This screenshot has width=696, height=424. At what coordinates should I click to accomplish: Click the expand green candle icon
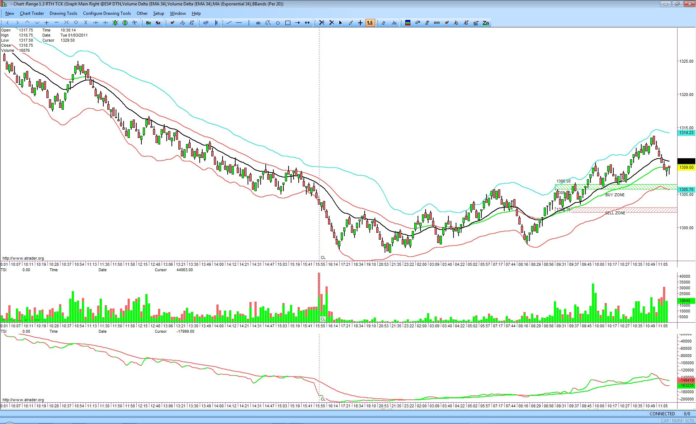click(125, 23)
